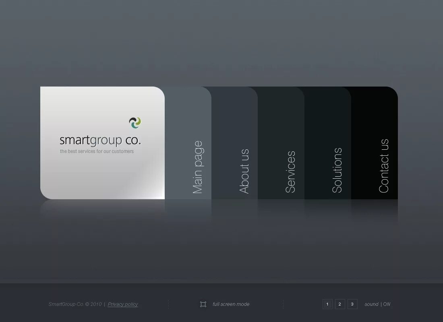This screenshot has height=322, width=443.
Task: Select the Contact us tab
Action: point(375,143)
